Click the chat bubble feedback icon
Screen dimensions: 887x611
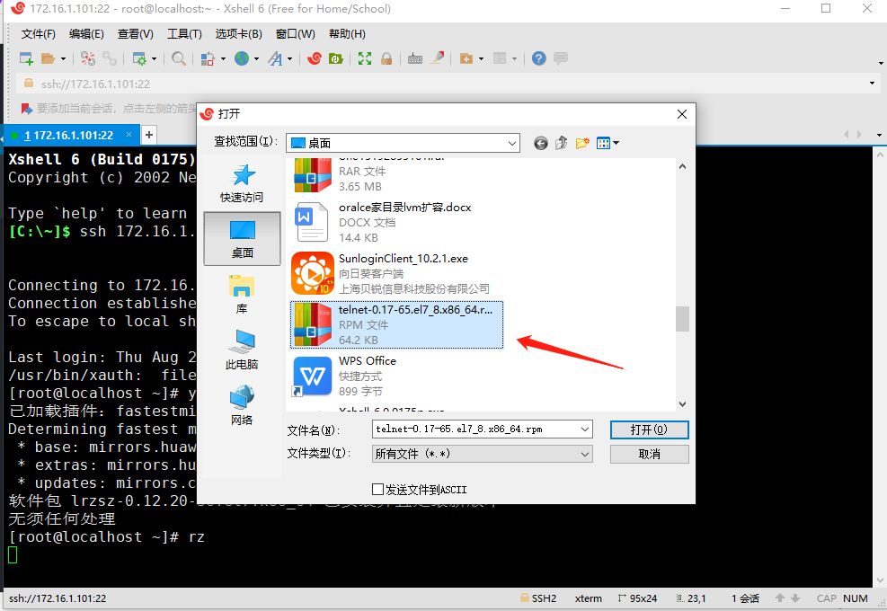[561, 58]
